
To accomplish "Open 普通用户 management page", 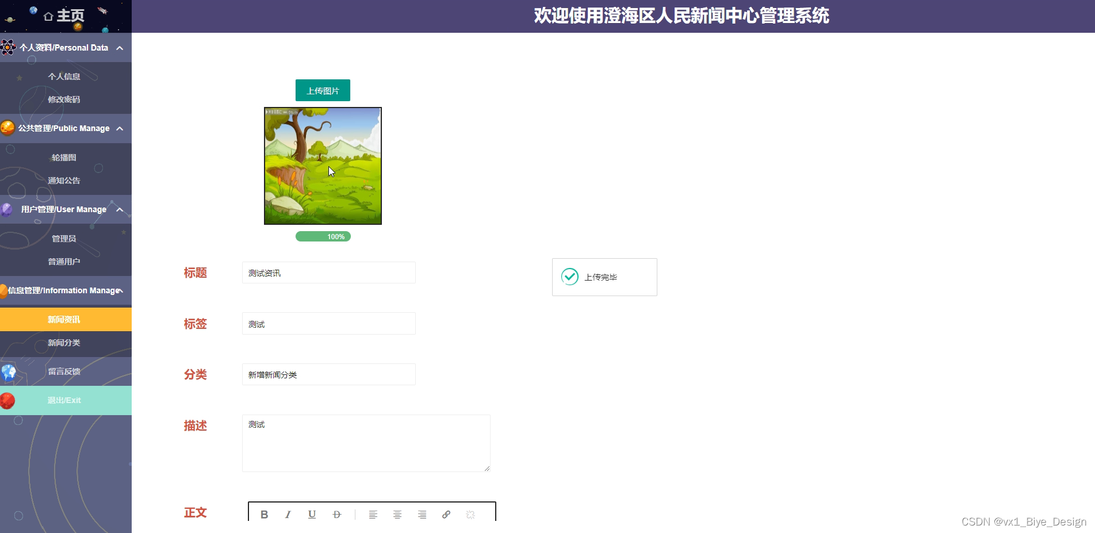I will 64,262.
